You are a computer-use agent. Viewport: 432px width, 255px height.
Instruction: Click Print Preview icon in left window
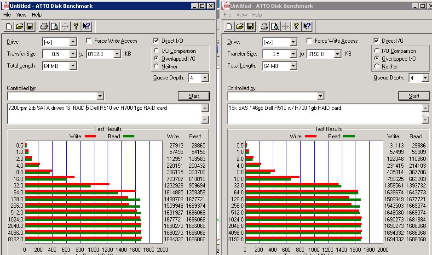[x=55, y=26]
